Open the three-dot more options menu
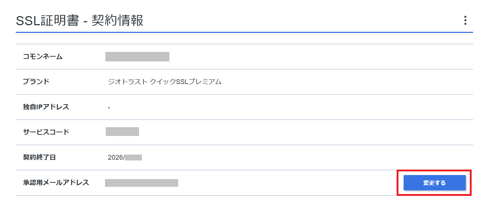This screenshot has height=201, width=487. click(x=465, y=20)
